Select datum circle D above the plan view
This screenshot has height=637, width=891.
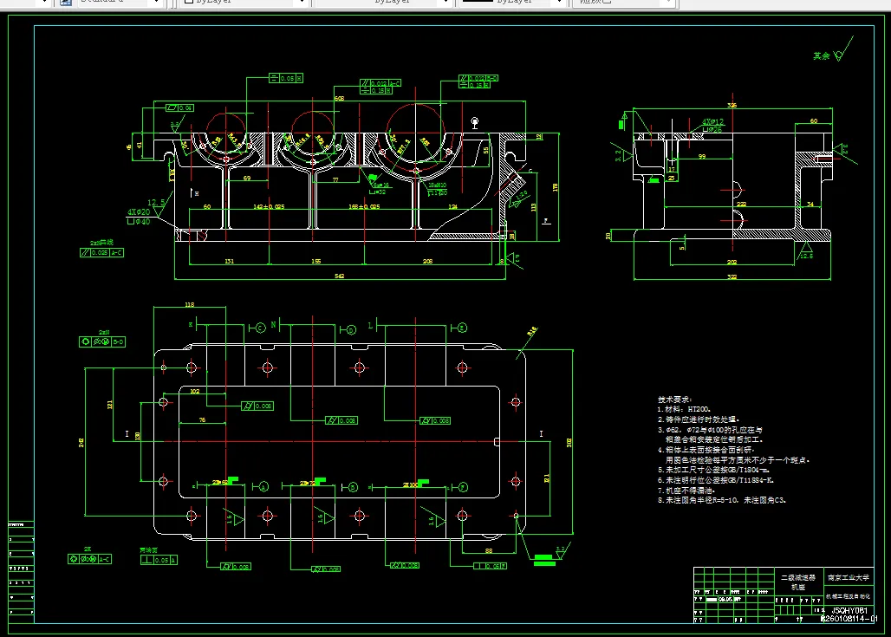pos(351,329)
